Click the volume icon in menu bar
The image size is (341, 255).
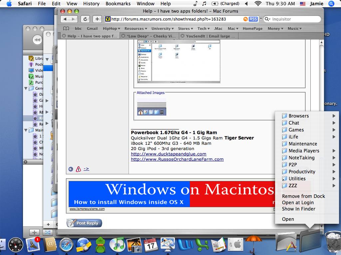tap(246, 4)
